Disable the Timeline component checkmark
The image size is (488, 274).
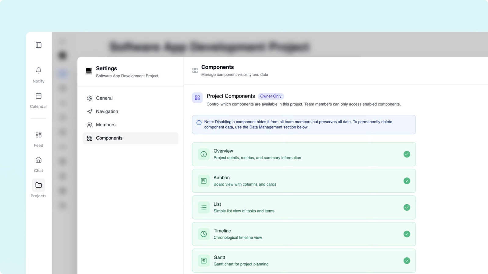pyautogui.click(x=407, y=234)
